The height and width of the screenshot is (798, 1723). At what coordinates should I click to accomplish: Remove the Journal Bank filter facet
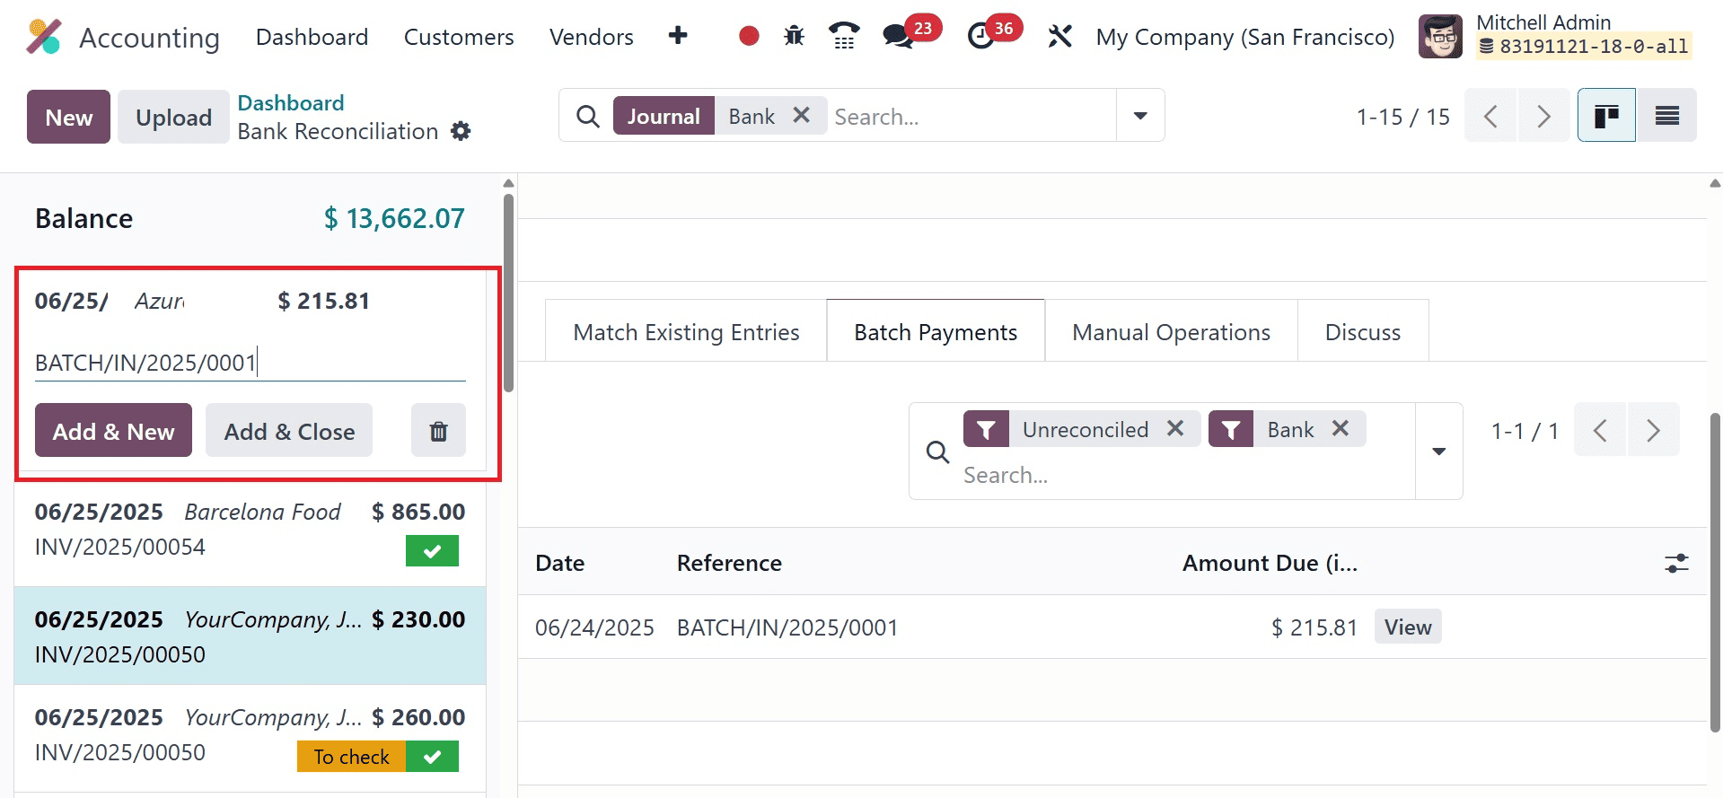(802, 115)
